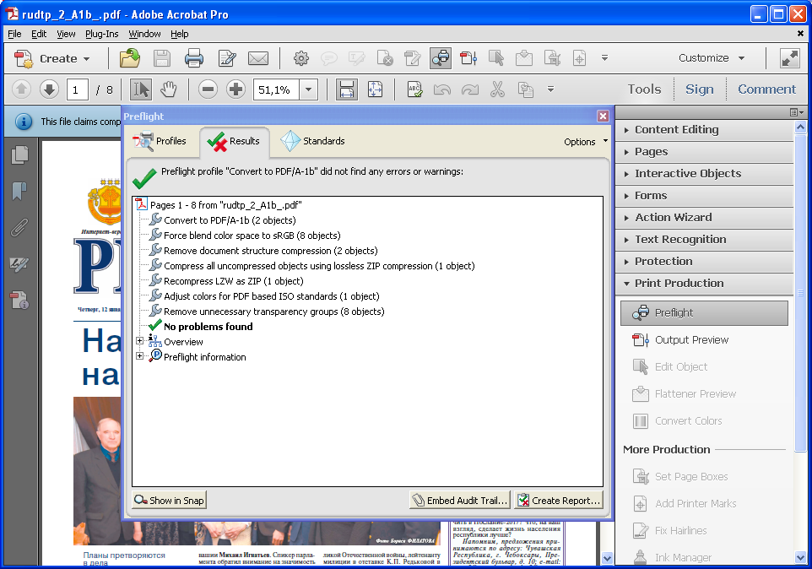Open the Sign pane
Image resolution: width=812 pixels, height=569 pixels.
click(x=700, y=89)
